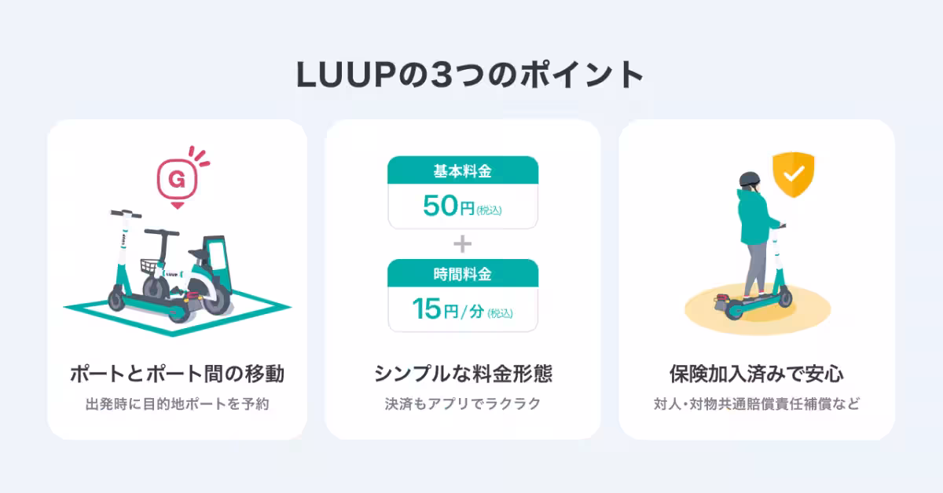This screenshot has width=943, height=493.
Task: Click the rider's black helmet
Action: point(747,180)
